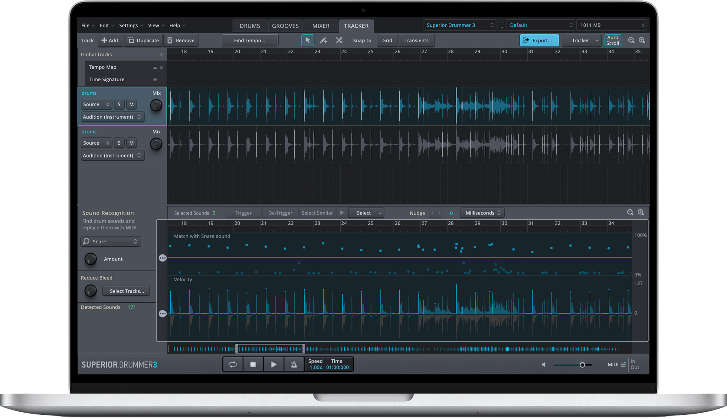Select the scissors cut tool
This screenshot has height=419, width=727.
click(x=339, y=40)
